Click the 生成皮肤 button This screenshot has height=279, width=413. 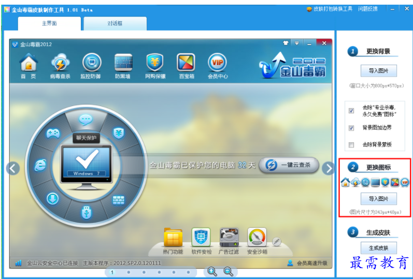[x=379, y=248]
